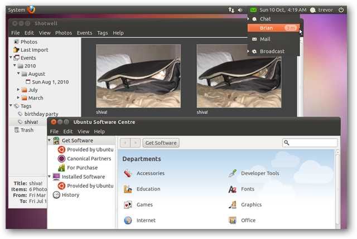Open the network connections indicator
The height and width of the screenshot is (239, 357).
coord(231,10)
